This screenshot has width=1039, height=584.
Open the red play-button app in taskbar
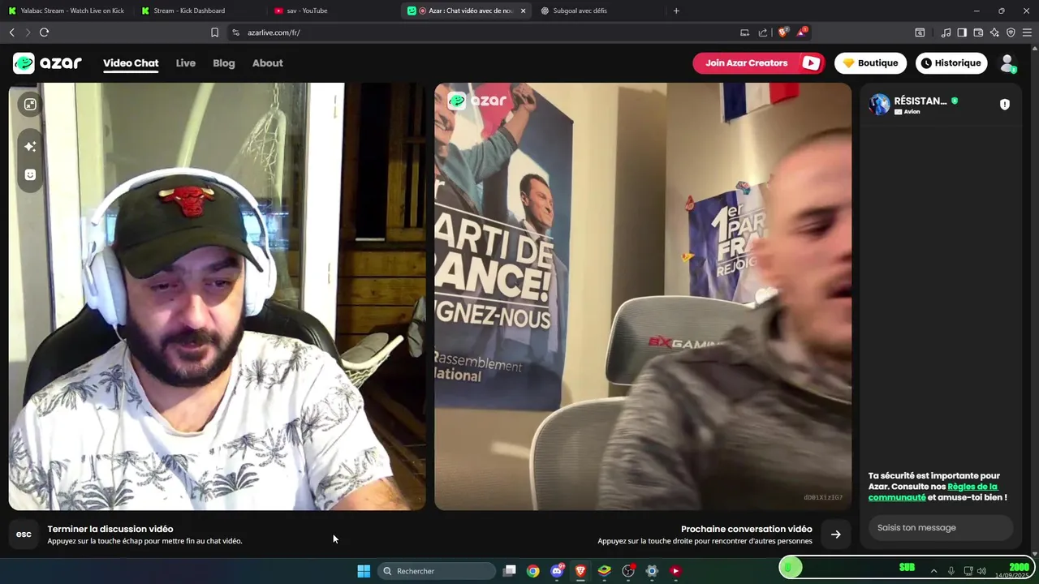point(675,571)
